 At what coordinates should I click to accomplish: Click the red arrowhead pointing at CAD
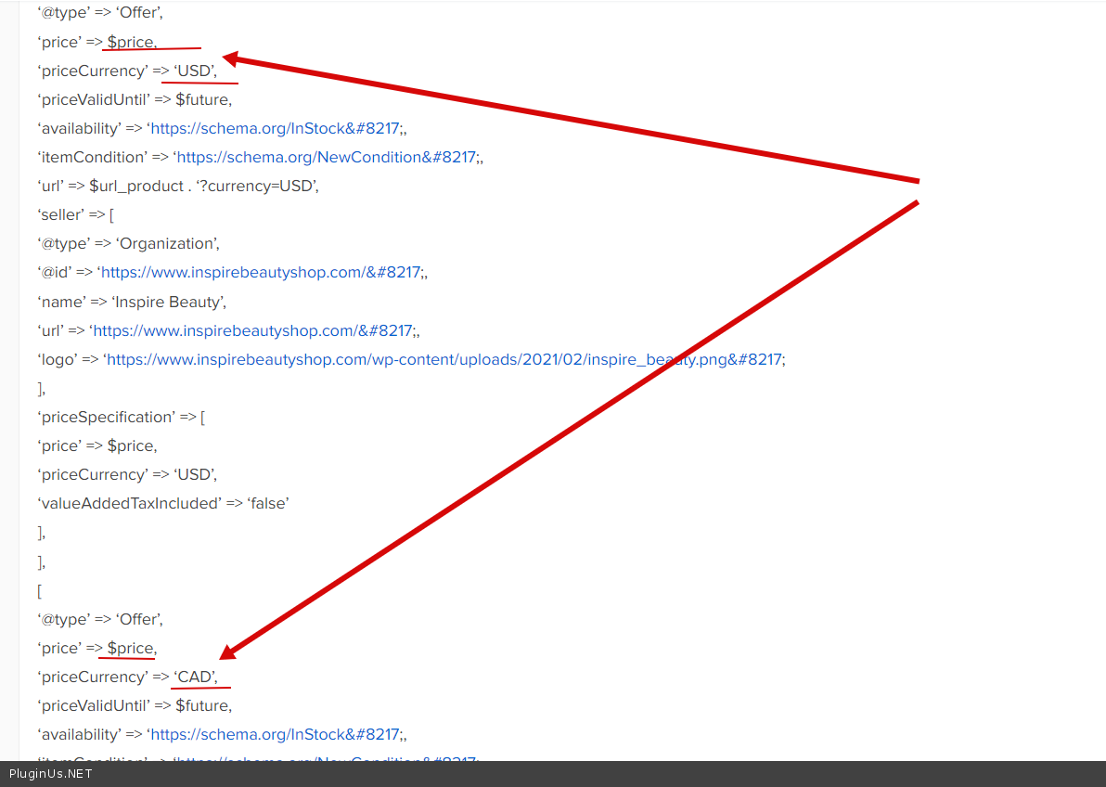coord(228,652)
